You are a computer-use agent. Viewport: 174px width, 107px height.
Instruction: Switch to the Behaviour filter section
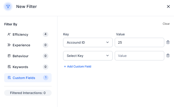pos(28,56)
